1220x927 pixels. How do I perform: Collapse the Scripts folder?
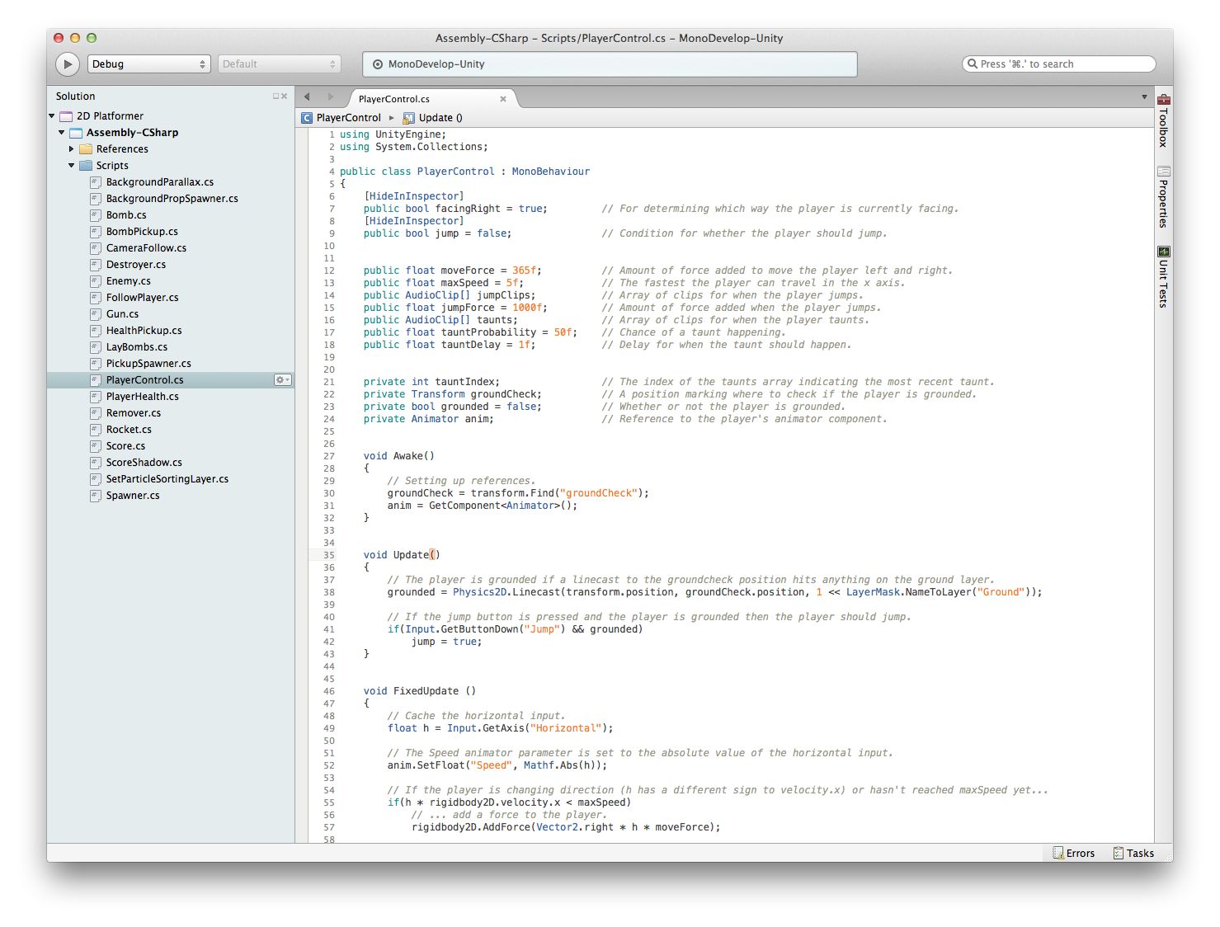pos(71,166)
